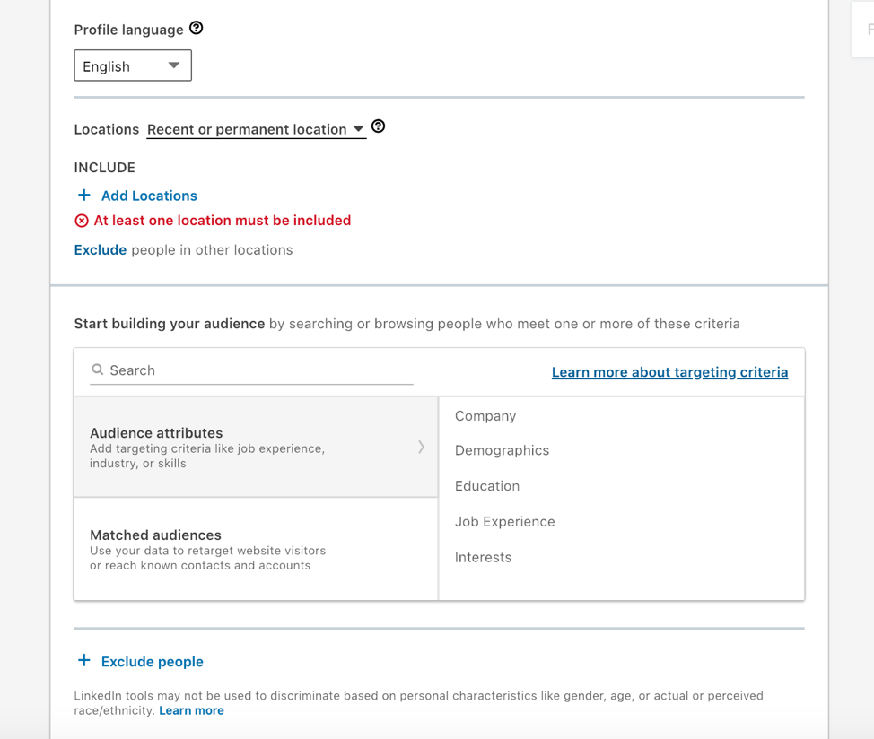
Task: Click the Audience attributes chevron arrow
Action: tap(422, 447)
